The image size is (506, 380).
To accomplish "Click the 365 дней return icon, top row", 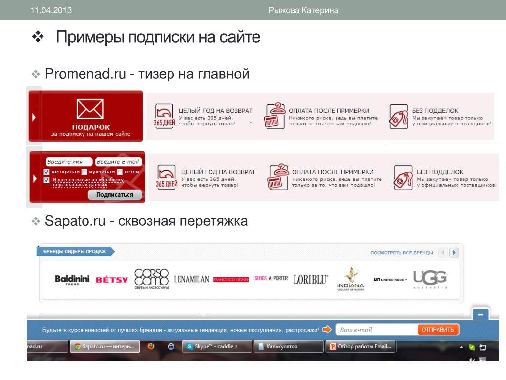I will click(x=164, y=116).
